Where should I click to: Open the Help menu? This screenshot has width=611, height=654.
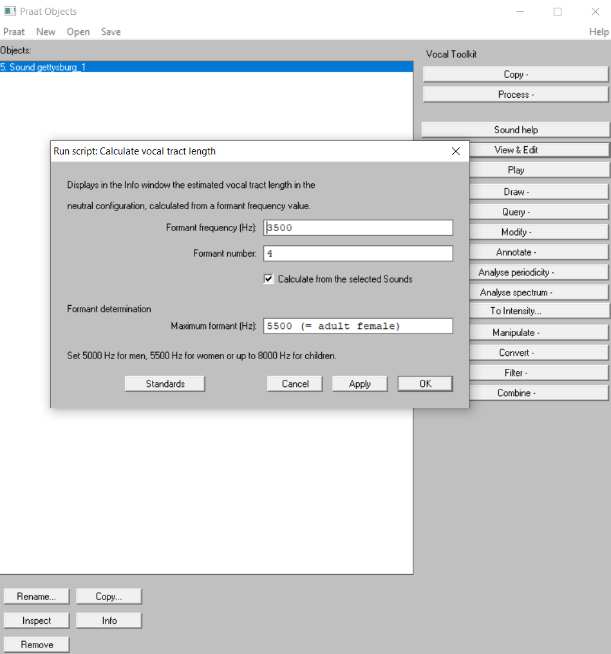click(599, 32)
